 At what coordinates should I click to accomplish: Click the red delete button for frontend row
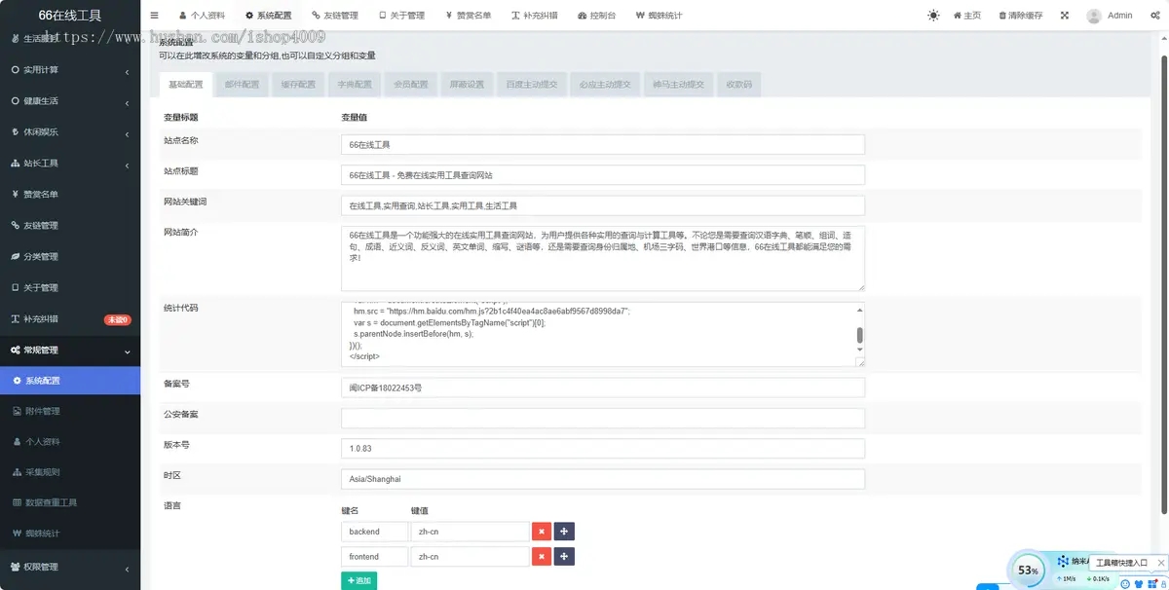point(542,556)
